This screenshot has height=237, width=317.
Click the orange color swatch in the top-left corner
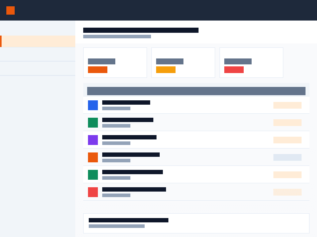pos(10,10)
